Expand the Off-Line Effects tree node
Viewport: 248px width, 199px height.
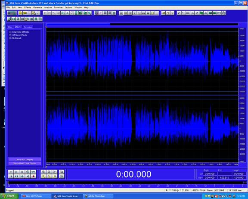[10, 35]
